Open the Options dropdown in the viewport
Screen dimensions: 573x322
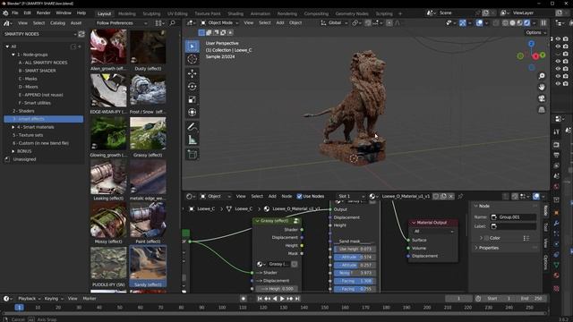click(535, 32)
